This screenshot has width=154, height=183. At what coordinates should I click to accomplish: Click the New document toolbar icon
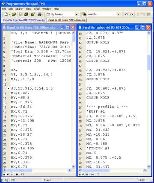6,14
